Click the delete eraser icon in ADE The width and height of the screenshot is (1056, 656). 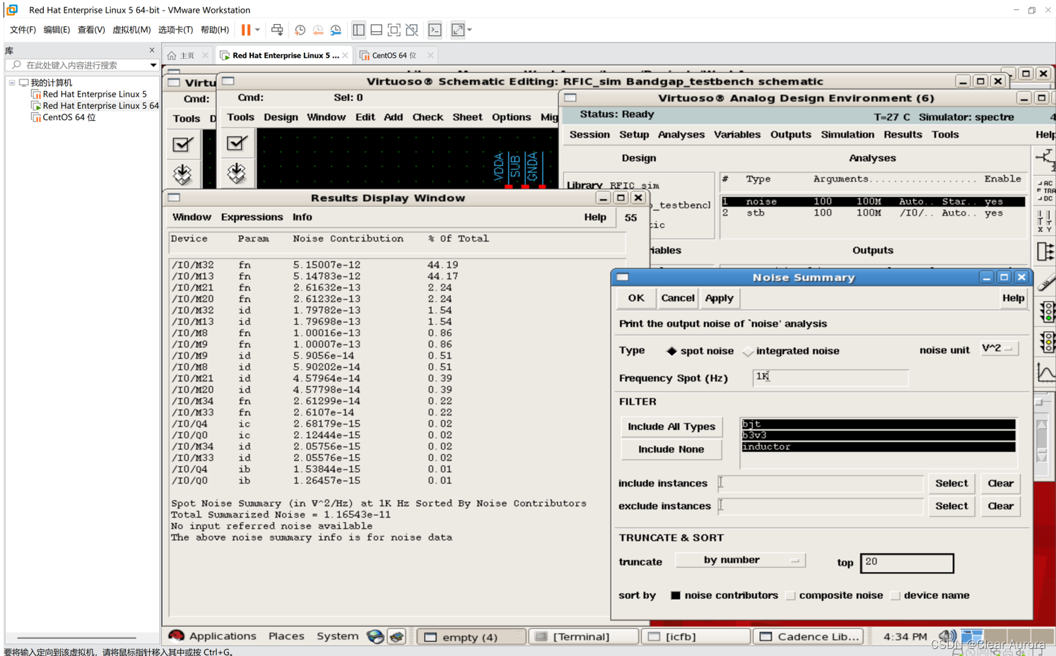point(1045,282)
